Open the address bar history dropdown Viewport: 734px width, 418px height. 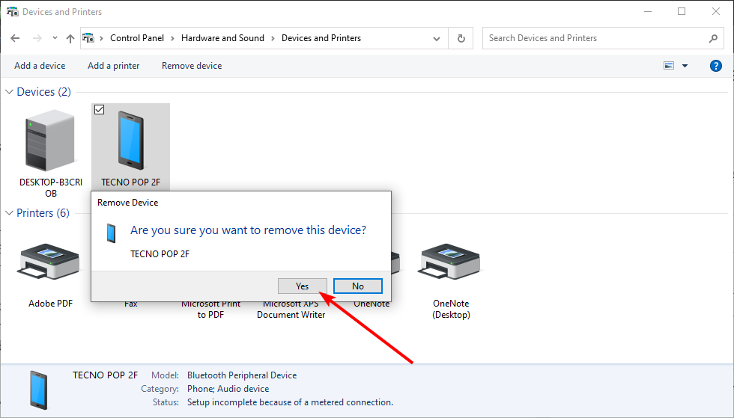pyautogui.click(x=436, y=38)
